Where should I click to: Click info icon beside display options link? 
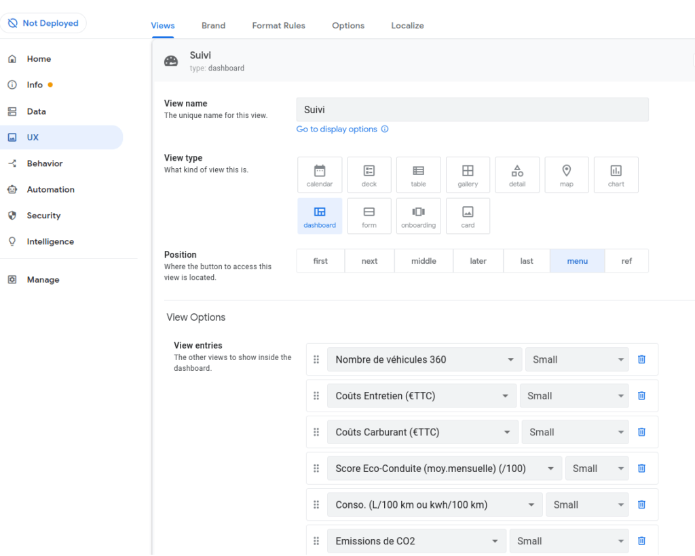[385, 129]
